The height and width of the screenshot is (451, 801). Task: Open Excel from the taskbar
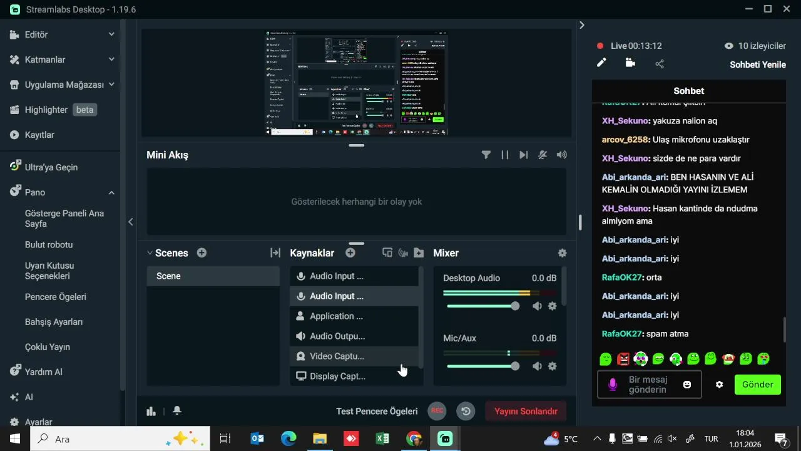pos(382,438)
